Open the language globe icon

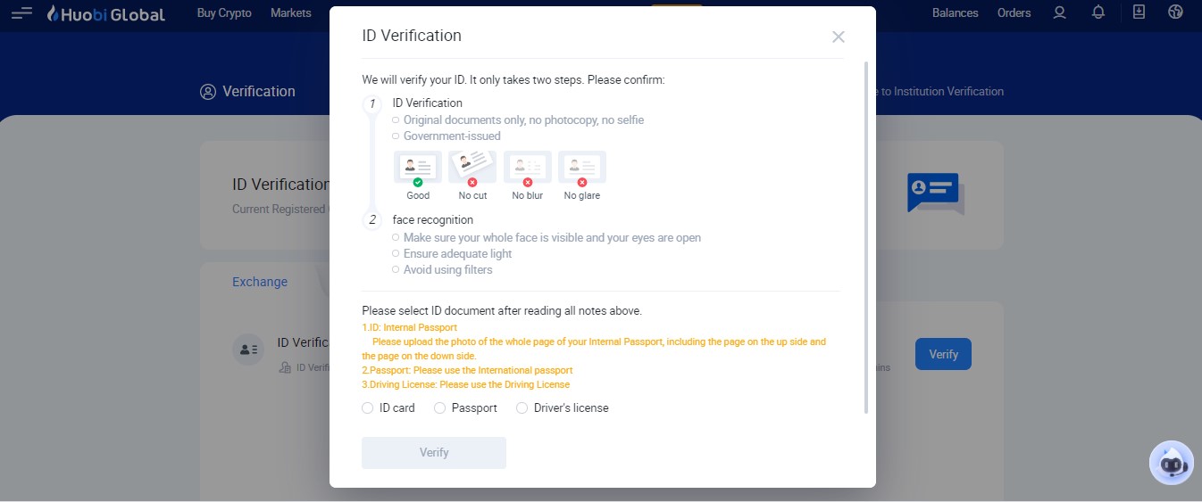pyautogui.click(x=1175, y=12)
